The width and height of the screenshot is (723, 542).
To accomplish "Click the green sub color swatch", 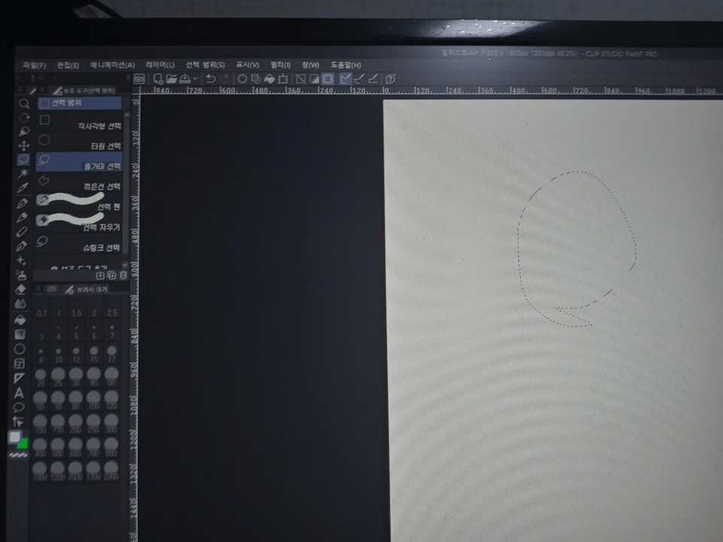I will [x=23, y=443].
